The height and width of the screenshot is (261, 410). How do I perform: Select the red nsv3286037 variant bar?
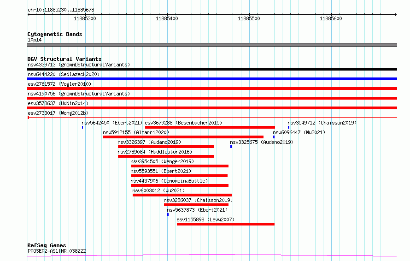(x=196, y=205)
